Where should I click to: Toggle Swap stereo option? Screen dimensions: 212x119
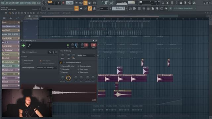[x=83, y=72]
